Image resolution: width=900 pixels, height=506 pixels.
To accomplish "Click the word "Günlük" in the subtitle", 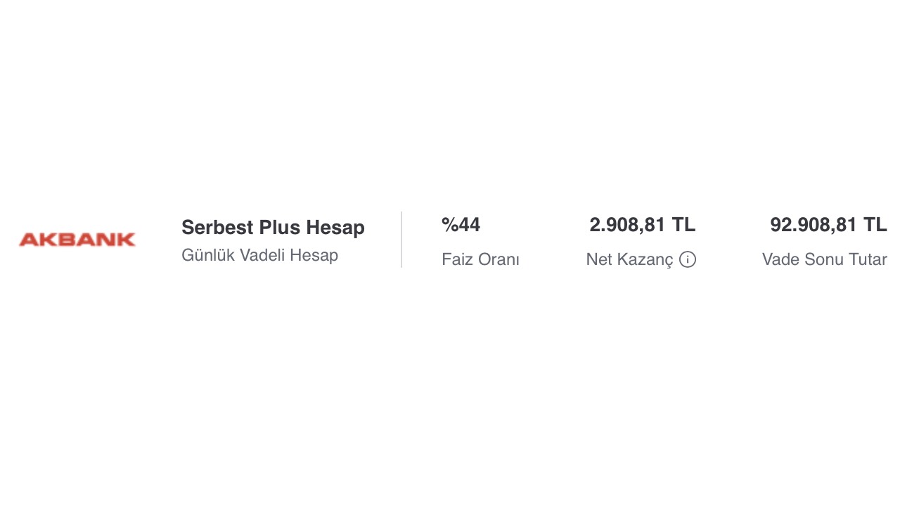I will tap(207, 255).
